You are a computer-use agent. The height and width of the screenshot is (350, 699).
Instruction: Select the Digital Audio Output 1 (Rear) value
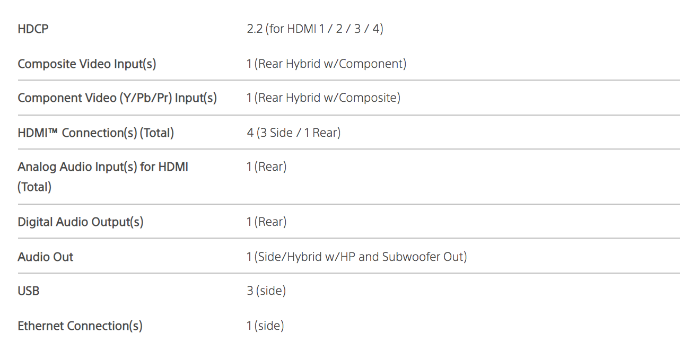point(266,222)
